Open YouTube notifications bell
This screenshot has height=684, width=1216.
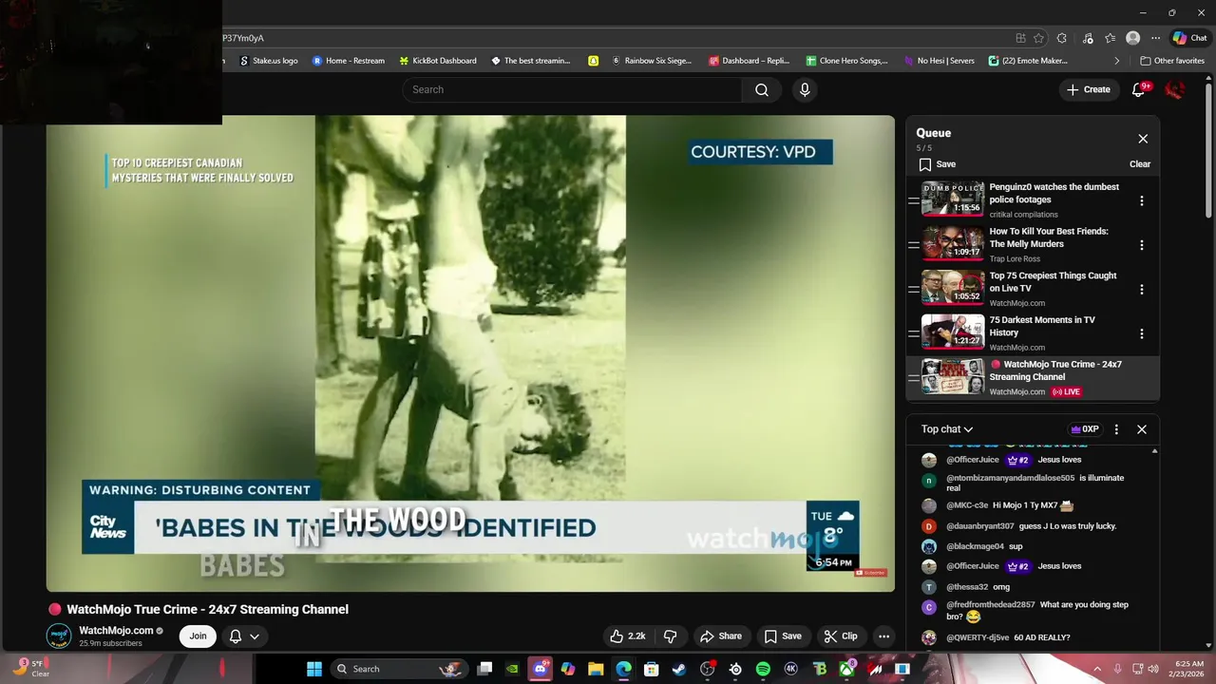[1139, 89]
